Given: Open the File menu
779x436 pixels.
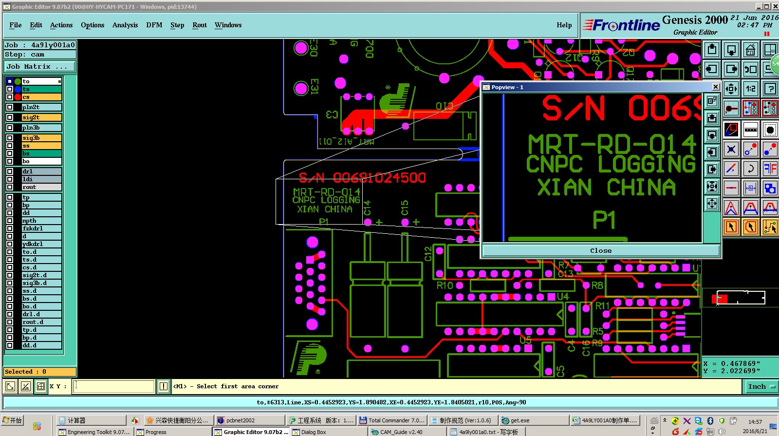Looking at the screenshot, I should [x=16, y=25].
